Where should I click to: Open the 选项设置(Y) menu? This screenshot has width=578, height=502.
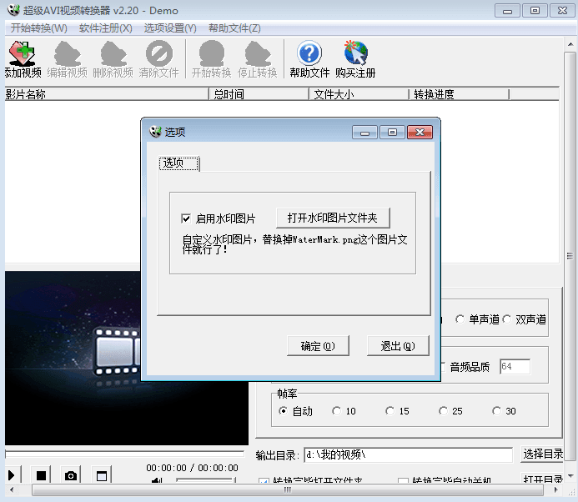pos(170,28)
